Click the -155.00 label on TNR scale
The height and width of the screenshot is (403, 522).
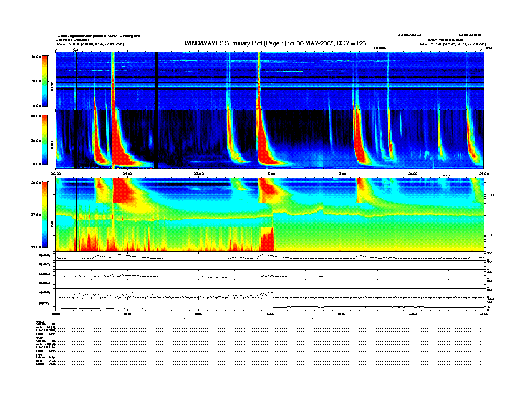click(x=34, y=247)
